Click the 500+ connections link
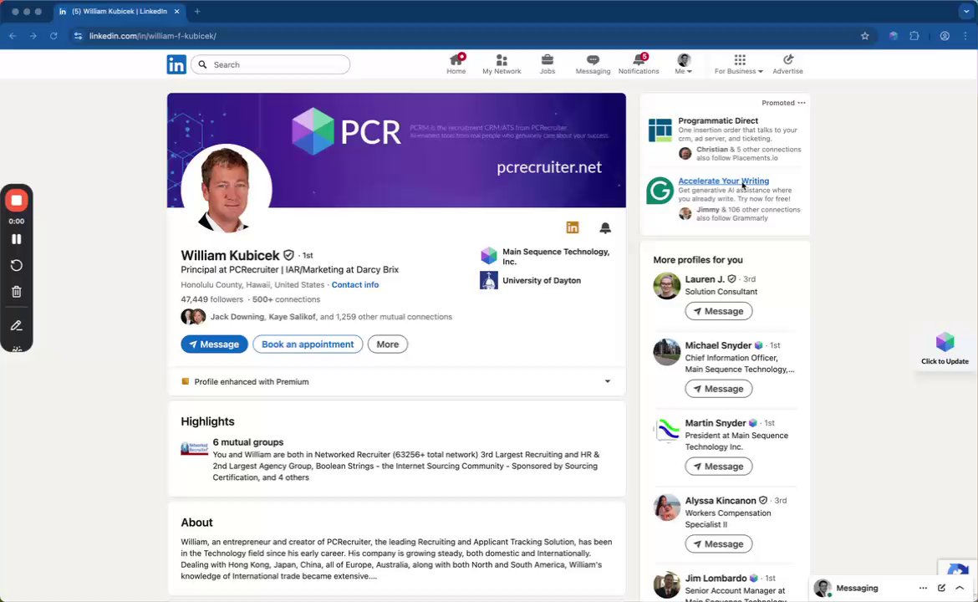This screenshot has height=602, width=978. tap(286, 299)
